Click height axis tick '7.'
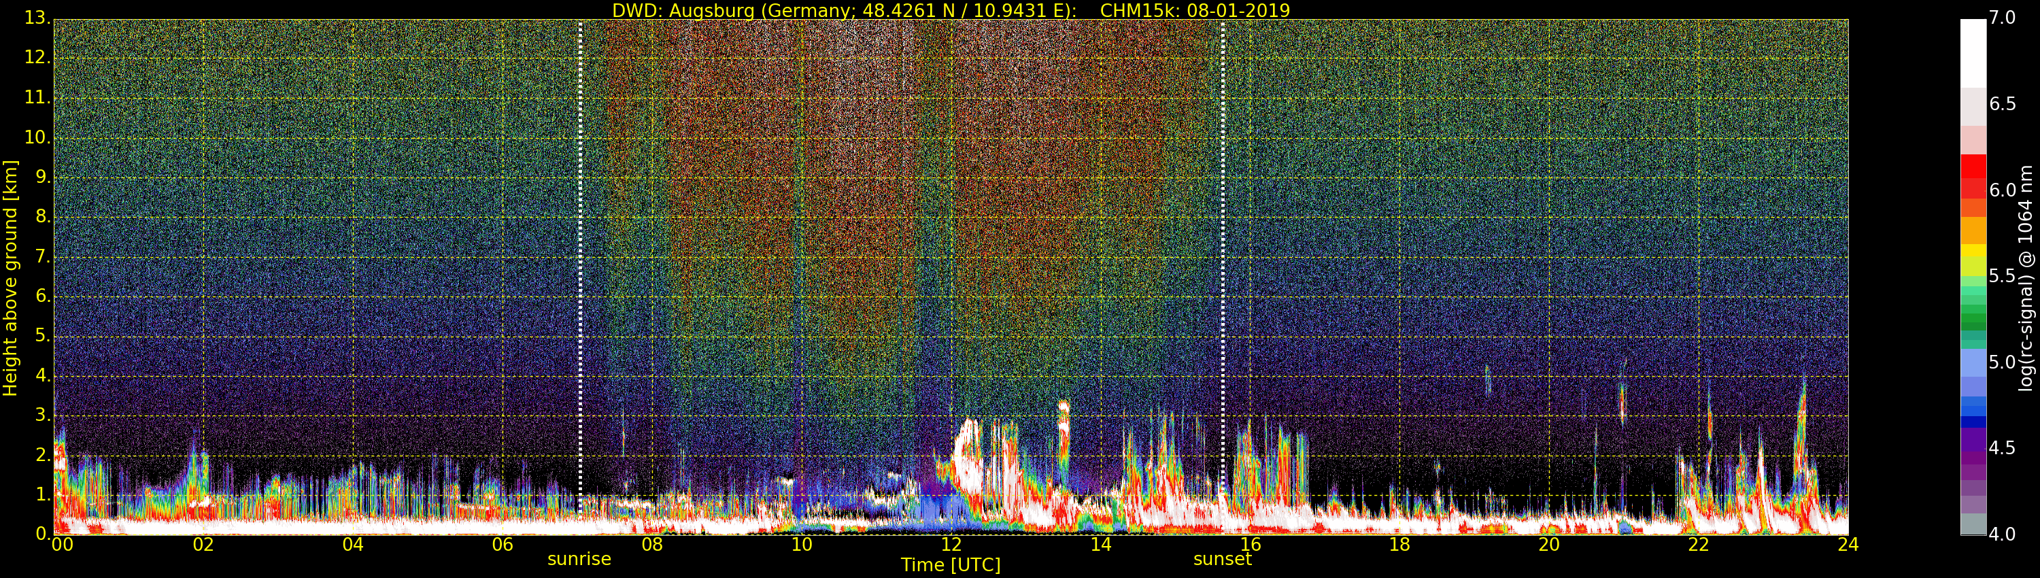This screenshot has height=578, width=2040. (42, 256)
